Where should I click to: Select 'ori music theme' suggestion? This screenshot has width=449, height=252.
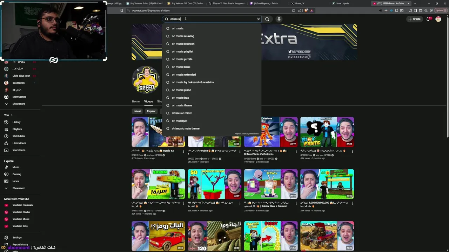[x=212, y=105]
